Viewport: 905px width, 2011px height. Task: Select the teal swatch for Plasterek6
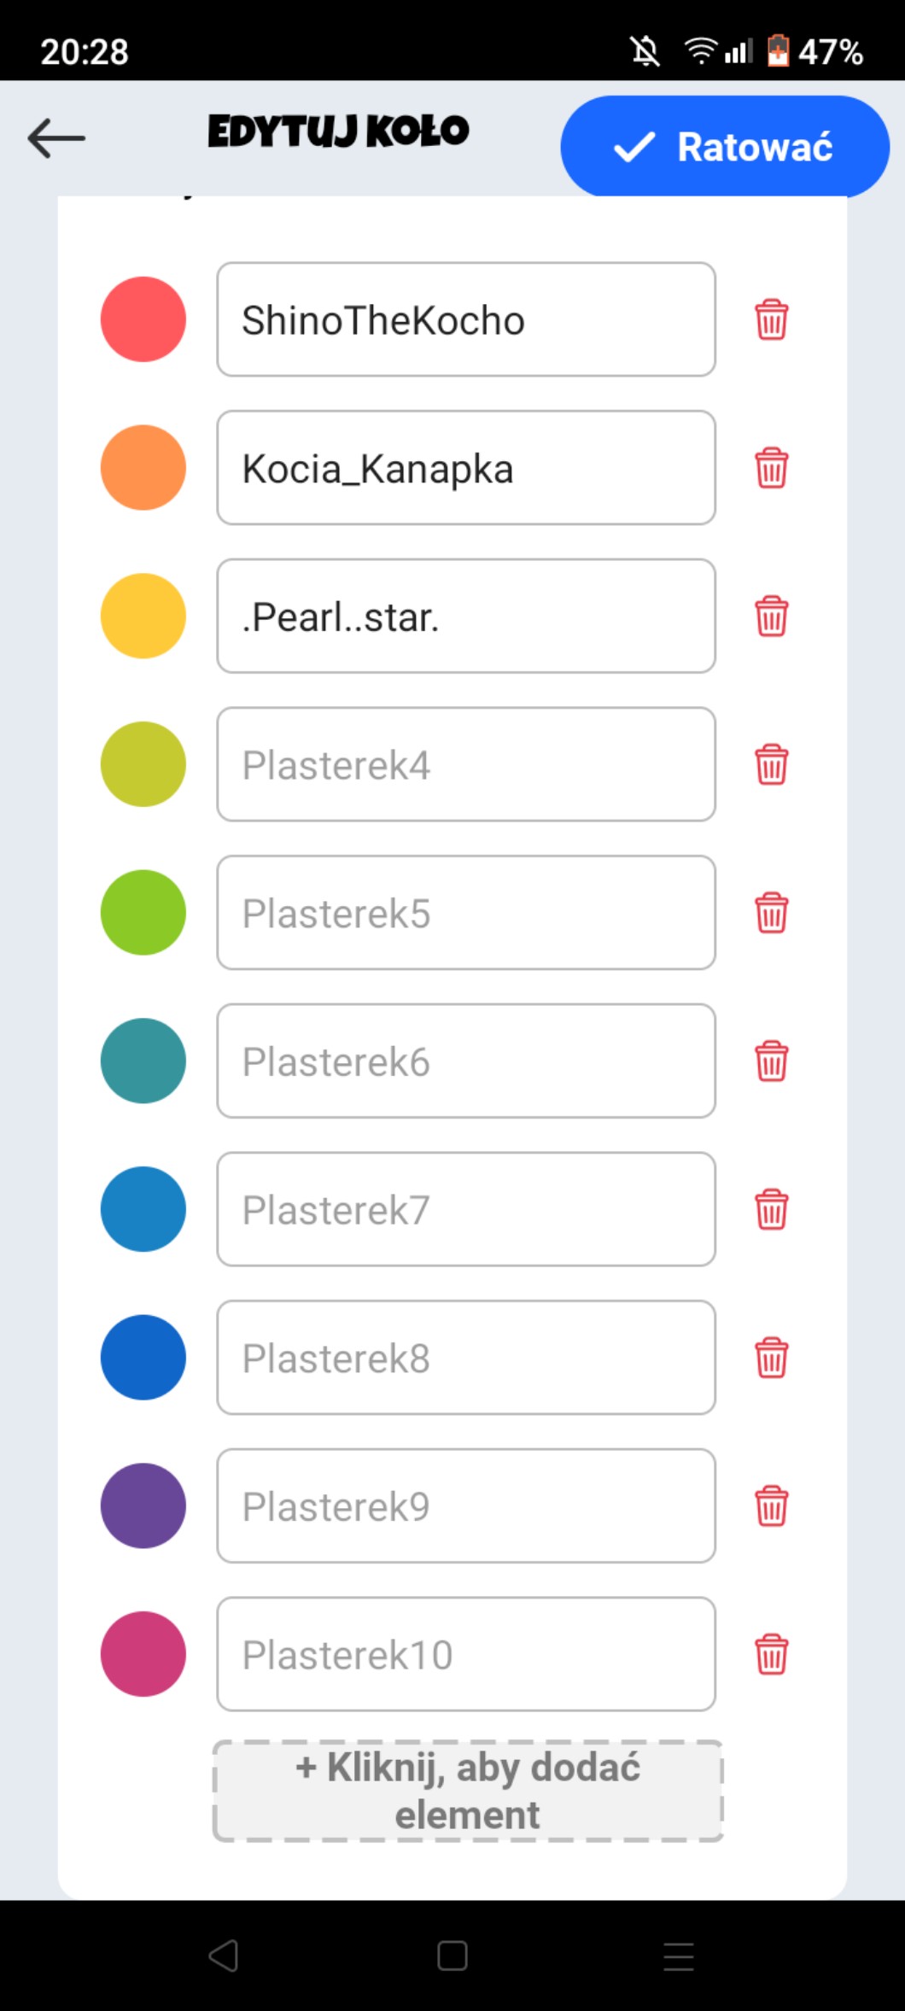pos(143,1061)
